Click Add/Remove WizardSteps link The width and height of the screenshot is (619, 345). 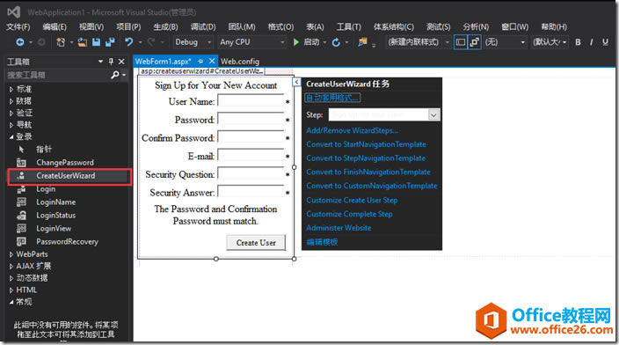[x=352, y=130]
